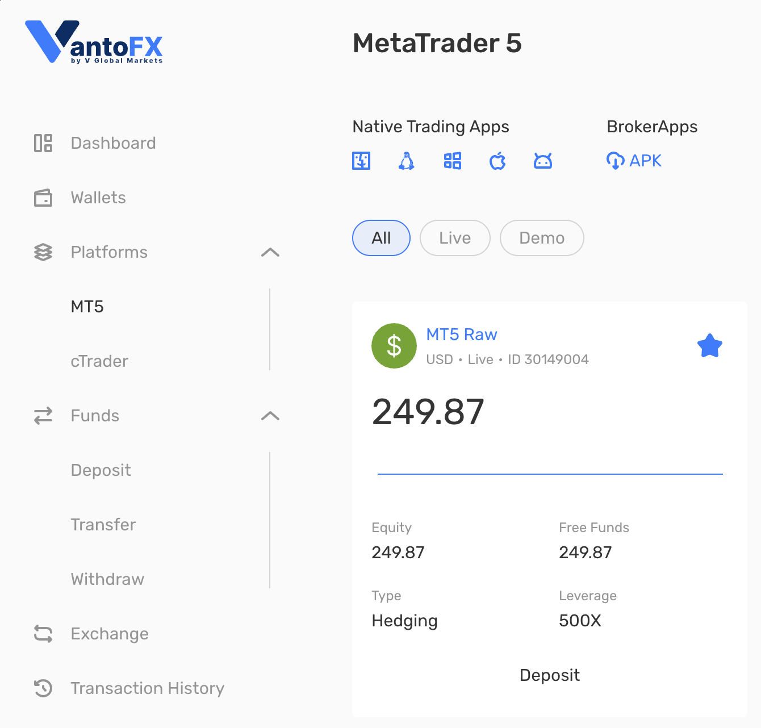Collapse the Funds section chevron
761x728 pixels.
point(270,416)
